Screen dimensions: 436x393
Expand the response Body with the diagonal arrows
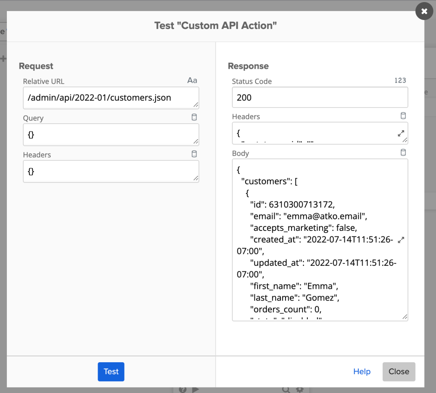click(401, 240)
